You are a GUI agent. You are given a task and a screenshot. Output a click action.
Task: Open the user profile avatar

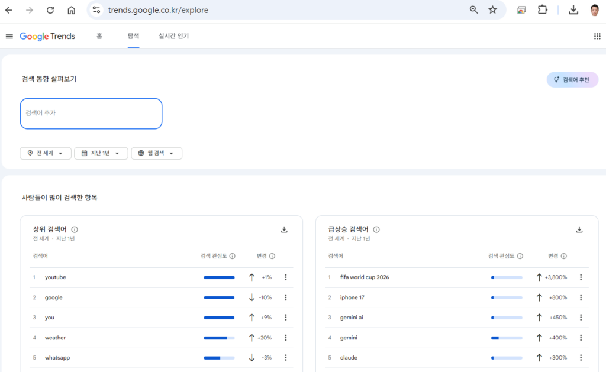coord(594,10)
